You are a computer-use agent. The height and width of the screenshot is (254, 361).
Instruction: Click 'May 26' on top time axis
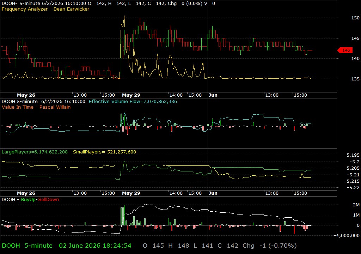[26, 95]
